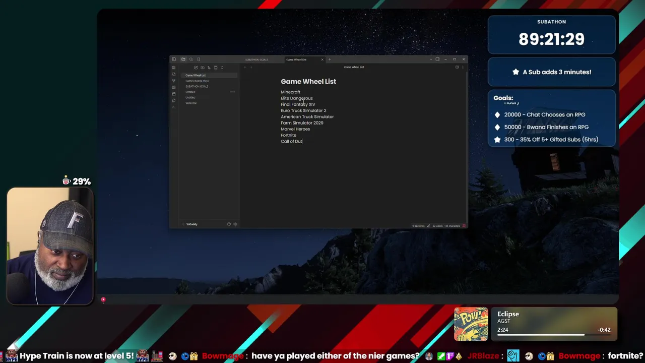Click the Eclipse song progress bar
Image resolution: width=645 pixels, height=363 pixels.
pyautogui.click(x=553, y=335)
